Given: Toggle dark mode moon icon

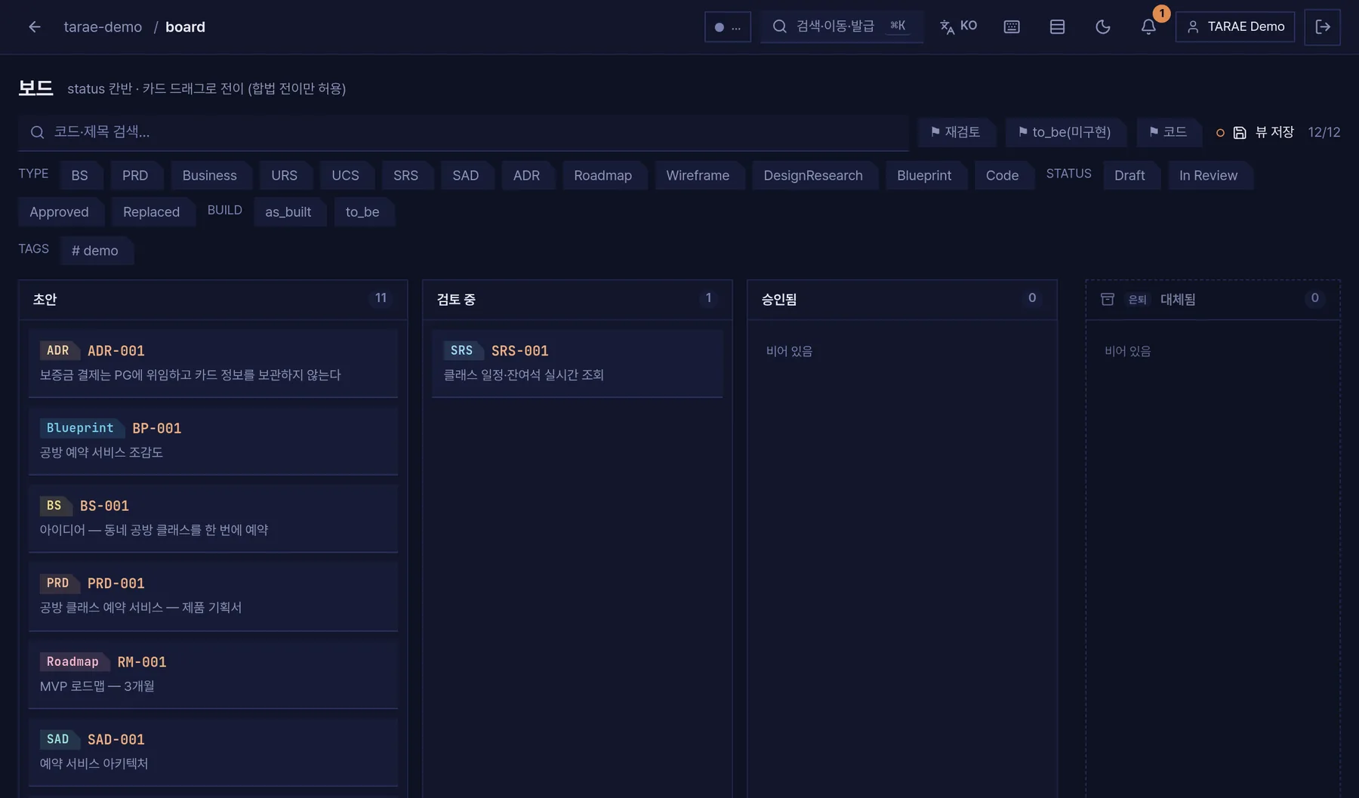Looking at the screenshot, I should pyautogui.click(x=1102, y=27).
